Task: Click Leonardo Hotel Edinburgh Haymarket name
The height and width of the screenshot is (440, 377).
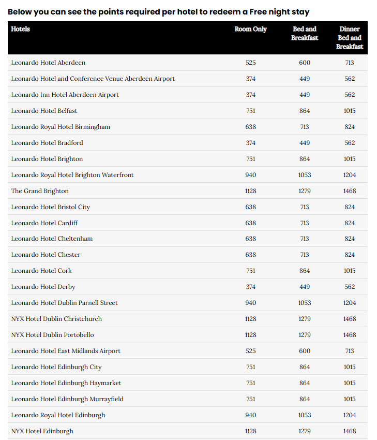Action: point(66,383)
